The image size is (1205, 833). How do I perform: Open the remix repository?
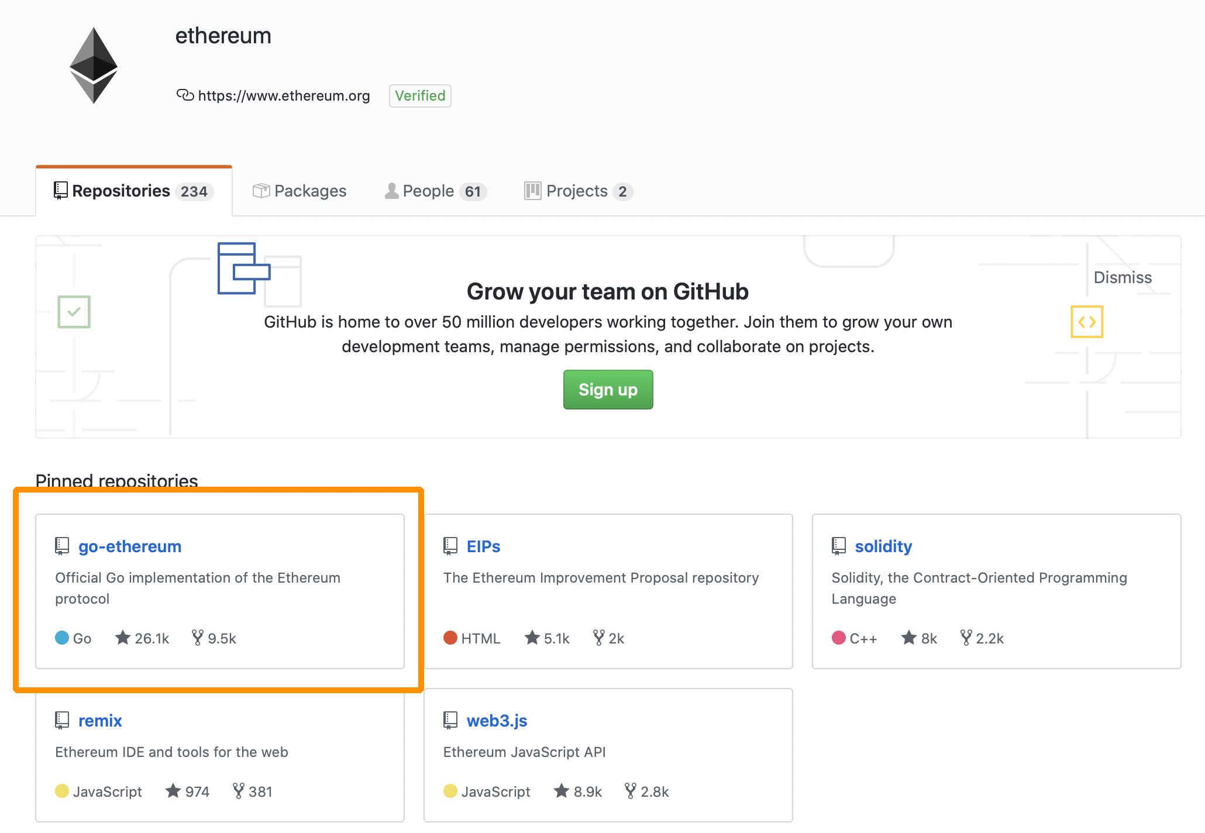(100, 721)
